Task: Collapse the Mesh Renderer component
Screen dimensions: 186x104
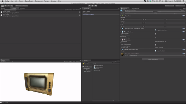Action: [121, 32]
